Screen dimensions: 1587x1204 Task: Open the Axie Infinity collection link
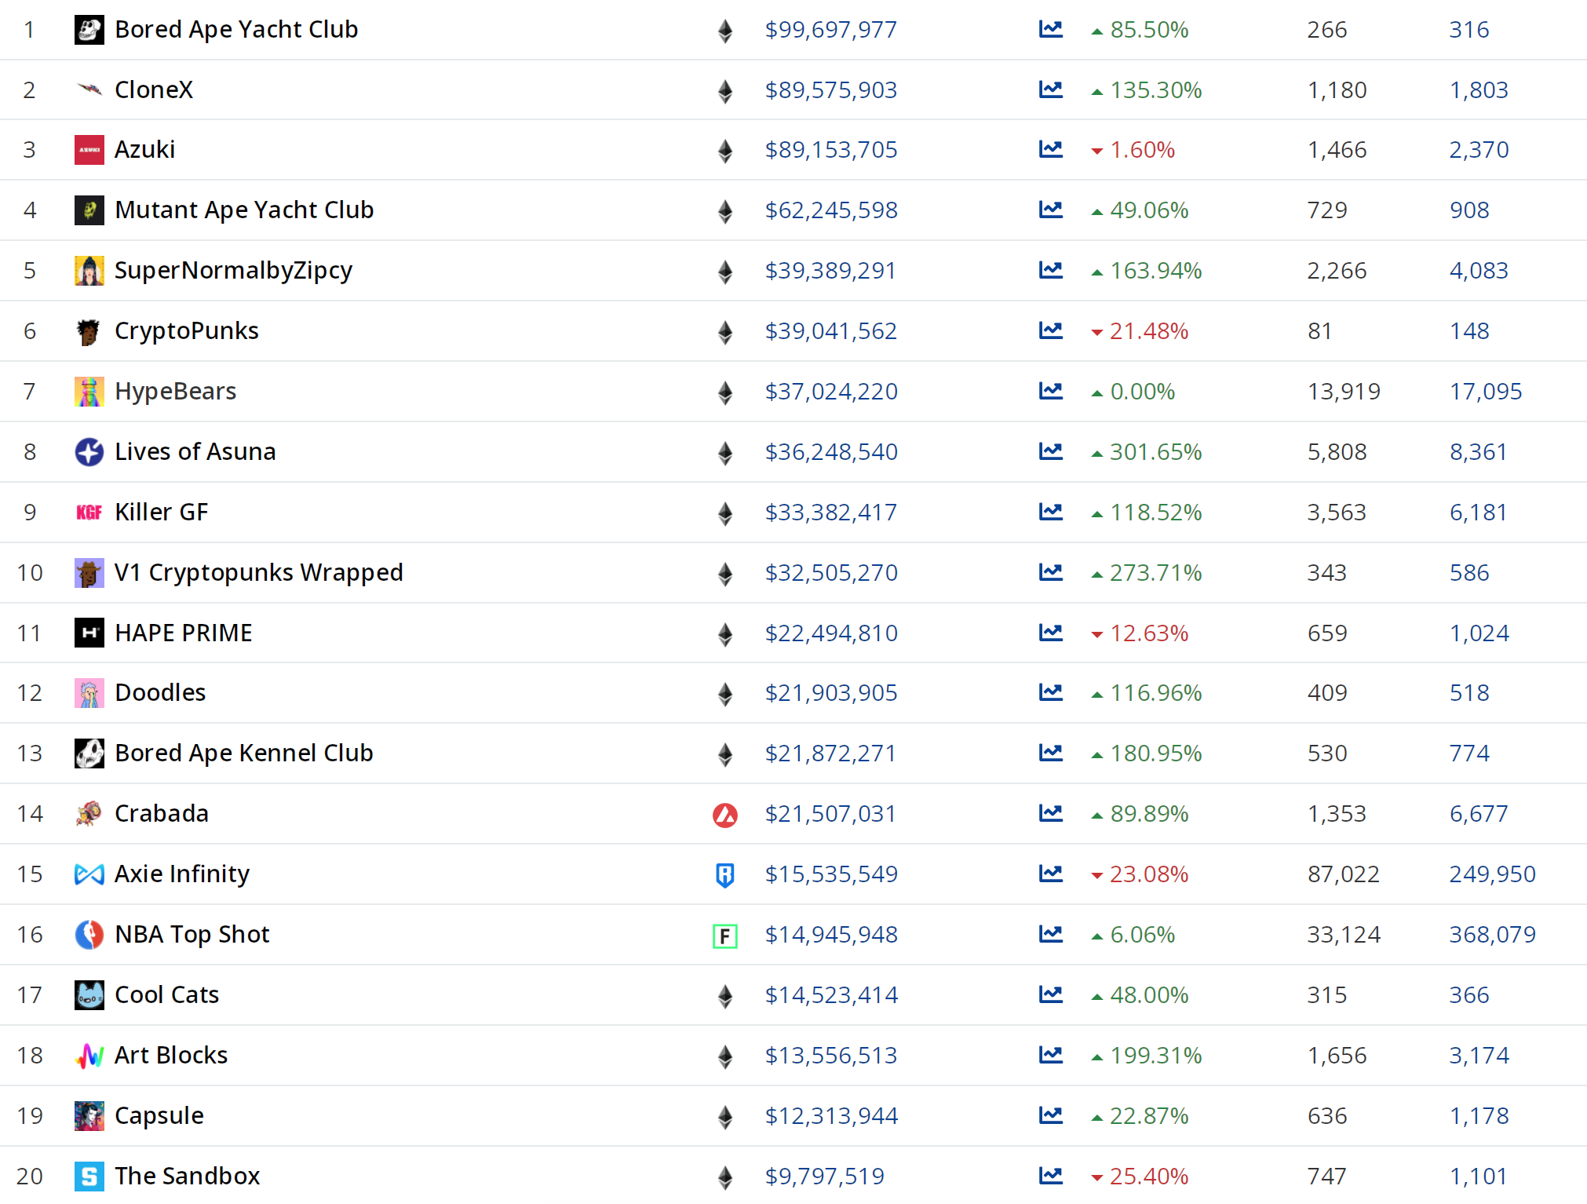click(x=182, y=874)
